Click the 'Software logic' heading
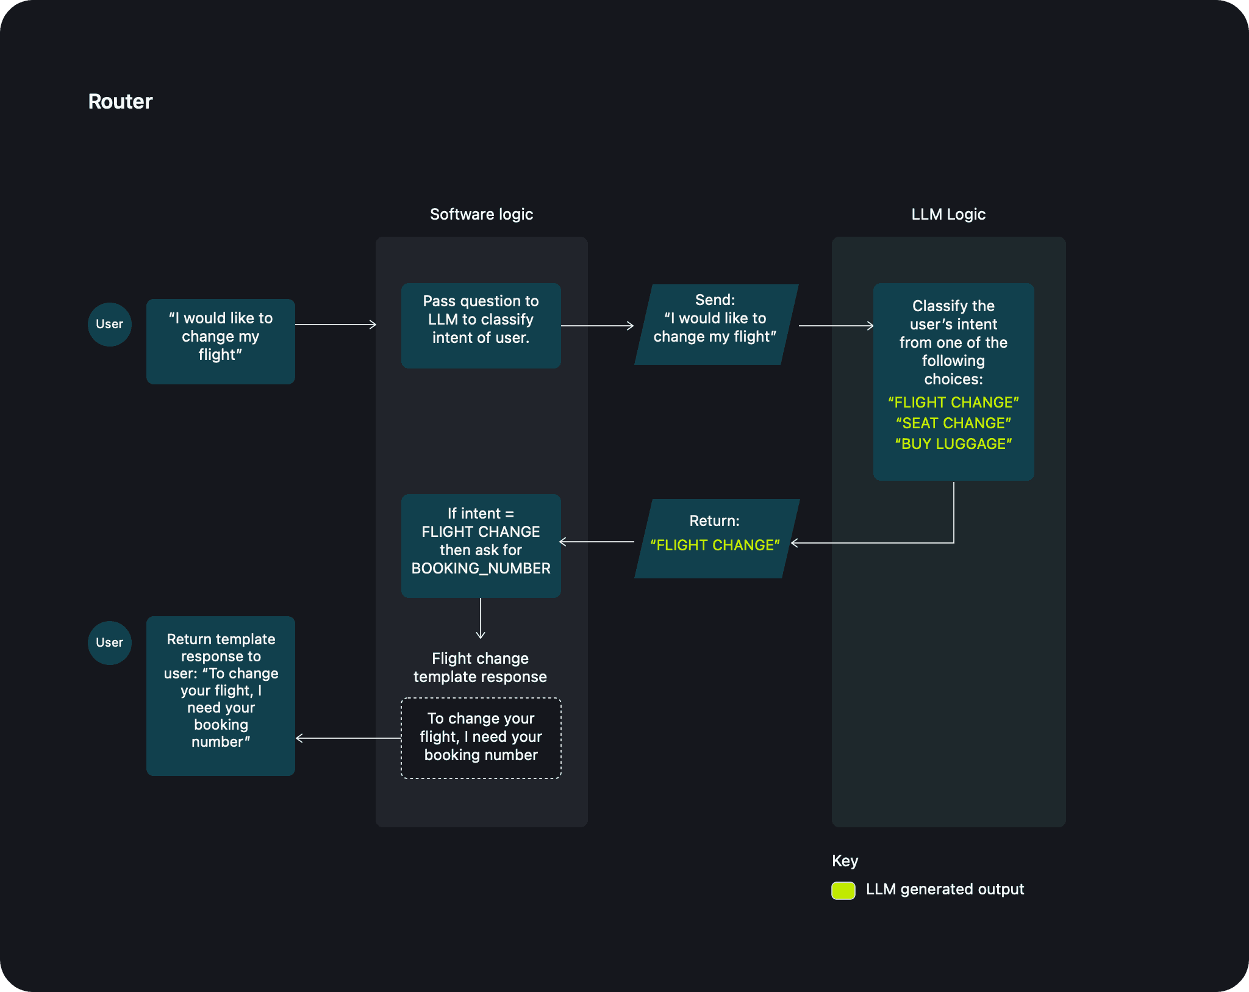This screenshot has height=992, width=1249. pos(481,214)
